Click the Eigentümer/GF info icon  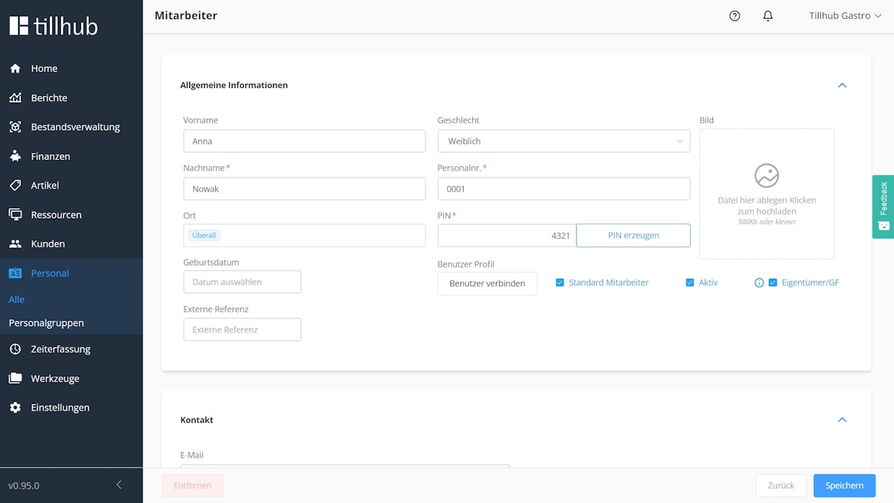pos(759,283)
